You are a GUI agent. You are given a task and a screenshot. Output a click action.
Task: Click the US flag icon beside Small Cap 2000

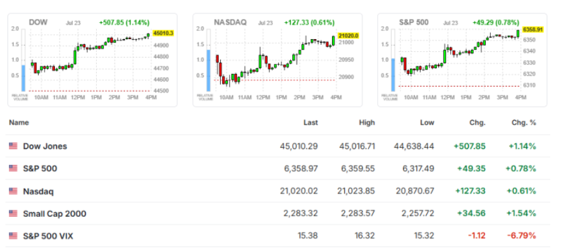click(13, 214)
